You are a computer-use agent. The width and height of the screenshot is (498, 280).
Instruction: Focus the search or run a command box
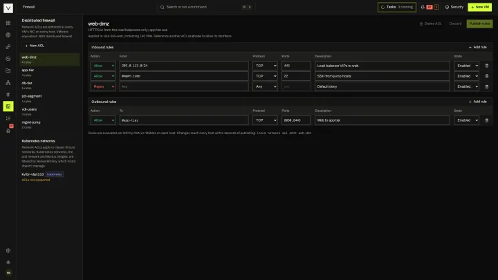(206, 7)
